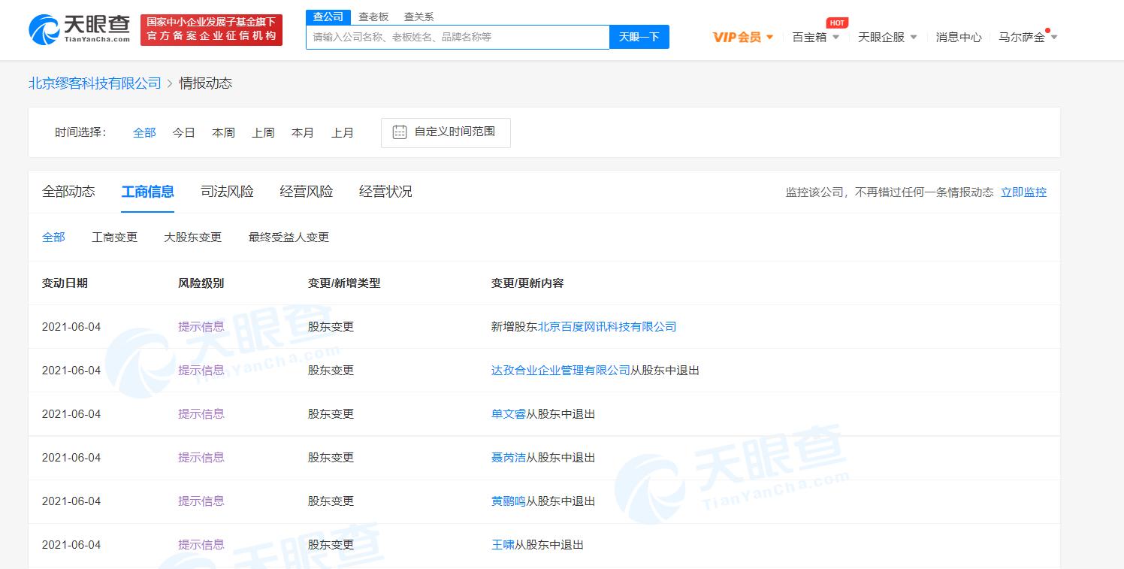Viewport: 1124px width, 569px height.
Task: Open 聂芮洁 person link
Action: click(x=509, y=458)
